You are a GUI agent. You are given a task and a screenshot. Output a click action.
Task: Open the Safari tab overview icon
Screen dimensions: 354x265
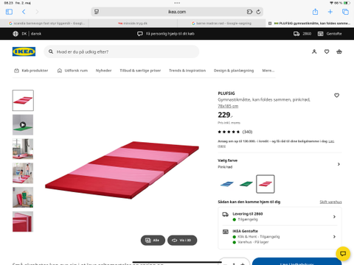[345, 12]
